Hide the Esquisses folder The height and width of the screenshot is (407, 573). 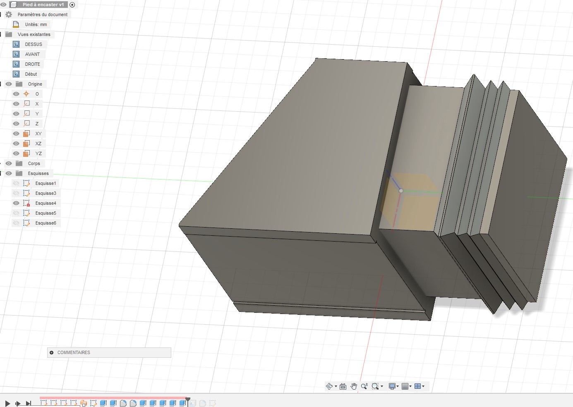[9, 173]
